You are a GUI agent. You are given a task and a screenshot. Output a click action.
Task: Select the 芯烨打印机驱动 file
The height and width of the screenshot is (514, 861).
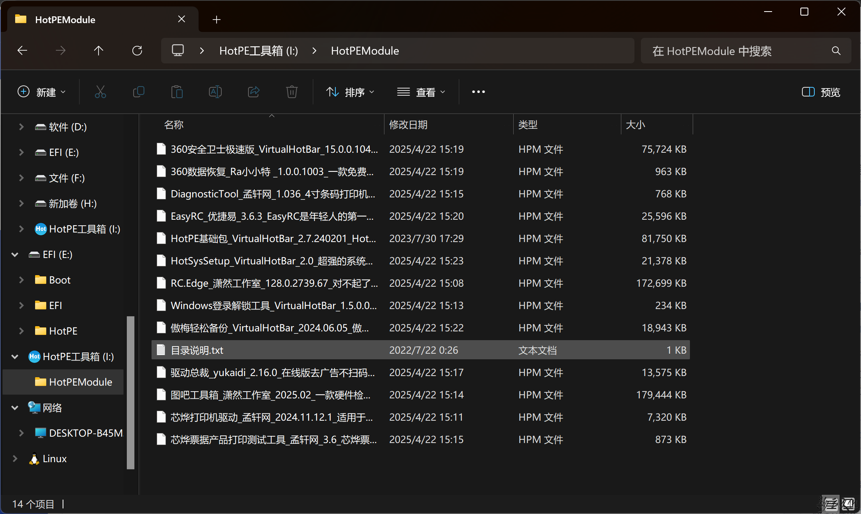point(421,417)
